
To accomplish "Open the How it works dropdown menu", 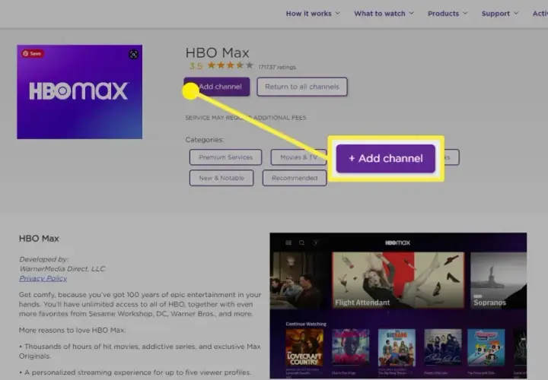I will click(x=313, y=14).
